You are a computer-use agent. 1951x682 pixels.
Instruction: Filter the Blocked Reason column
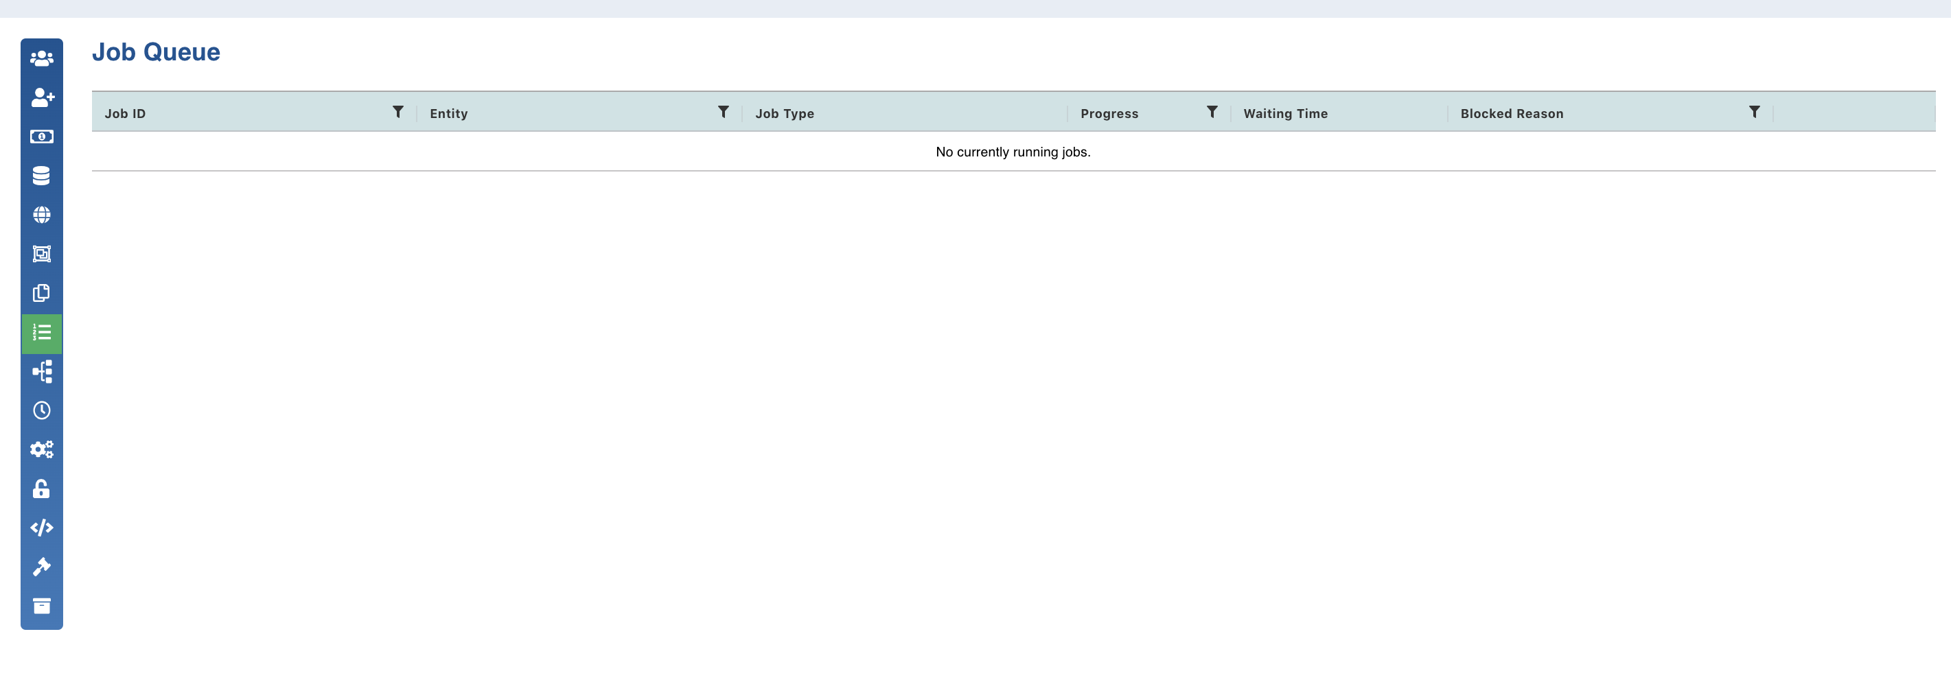pos(1754,112)
